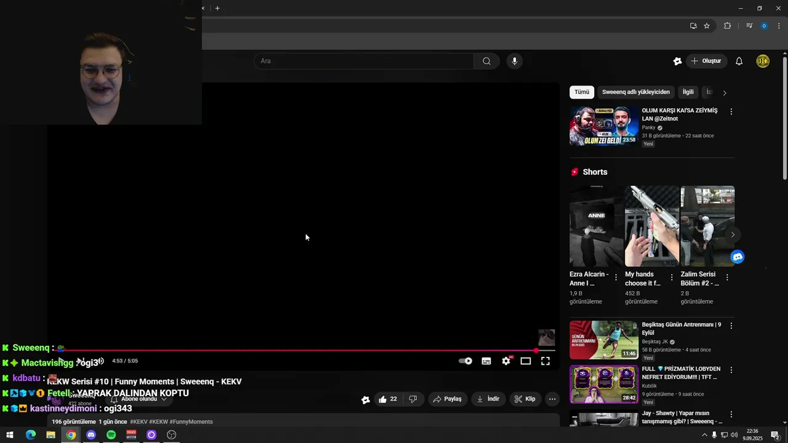
Task: Open more actions menu beside the Klip button
Action: pos(552,399)
